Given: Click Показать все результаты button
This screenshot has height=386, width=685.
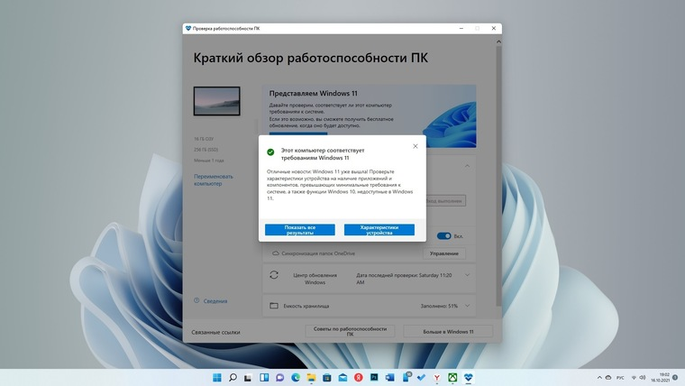Looking at the screenshot, I should click(x=299, y=230).
